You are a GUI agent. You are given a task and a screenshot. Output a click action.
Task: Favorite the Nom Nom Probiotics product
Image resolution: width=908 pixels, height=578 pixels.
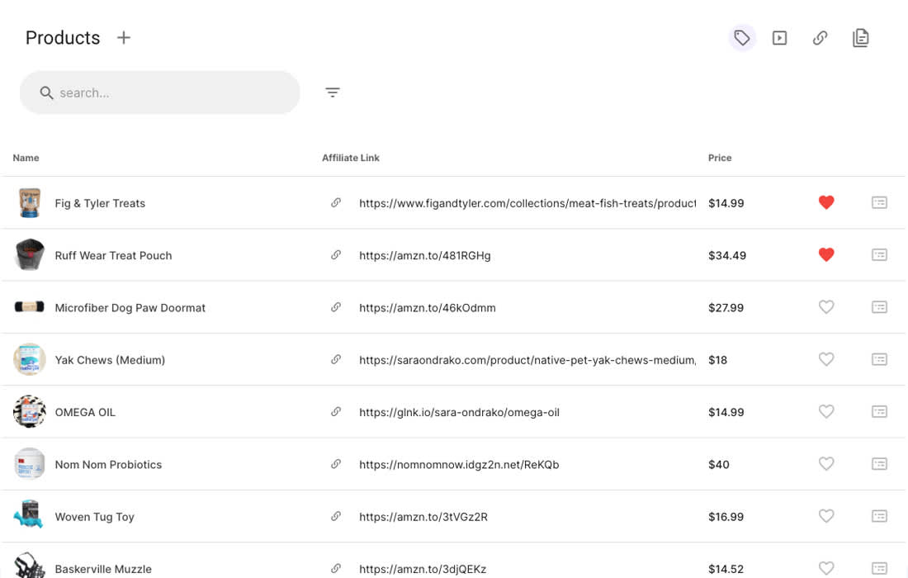pos(826,464)
